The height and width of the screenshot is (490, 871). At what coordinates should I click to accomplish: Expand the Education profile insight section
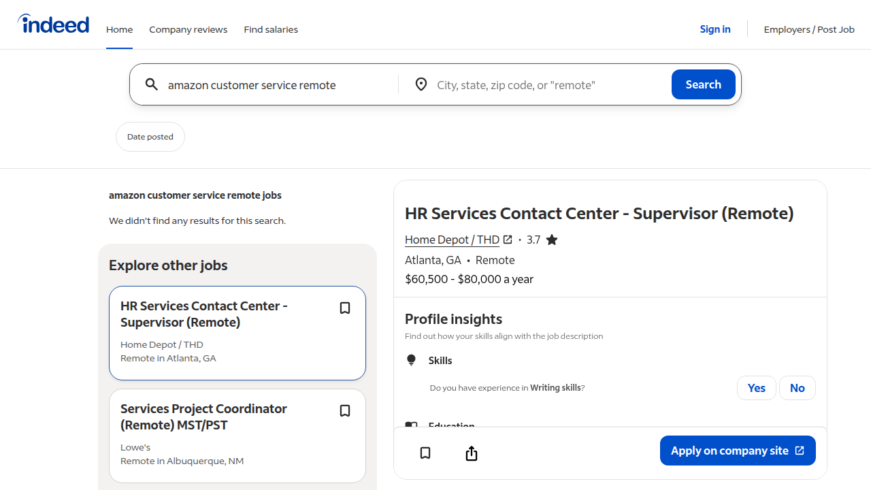coord(451,426)
